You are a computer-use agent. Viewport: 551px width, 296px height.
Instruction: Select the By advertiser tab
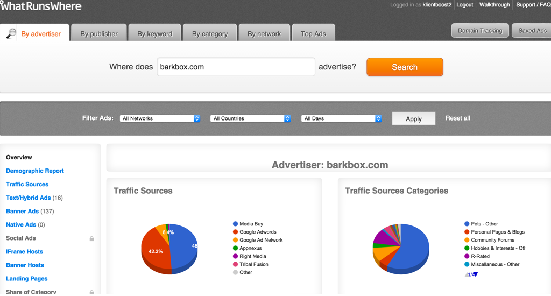[35, 33]
